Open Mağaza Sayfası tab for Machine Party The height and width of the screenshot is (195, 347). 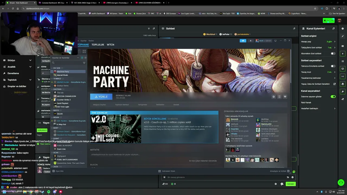99,105
